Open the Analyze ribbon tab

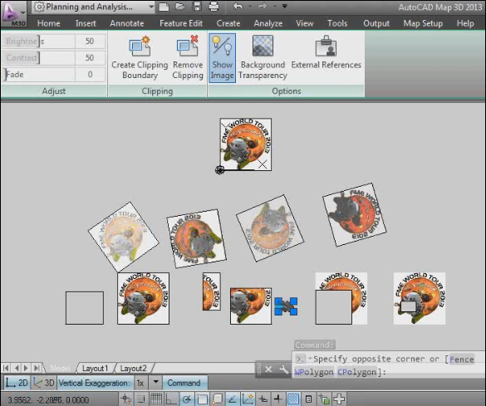point(268,23)
